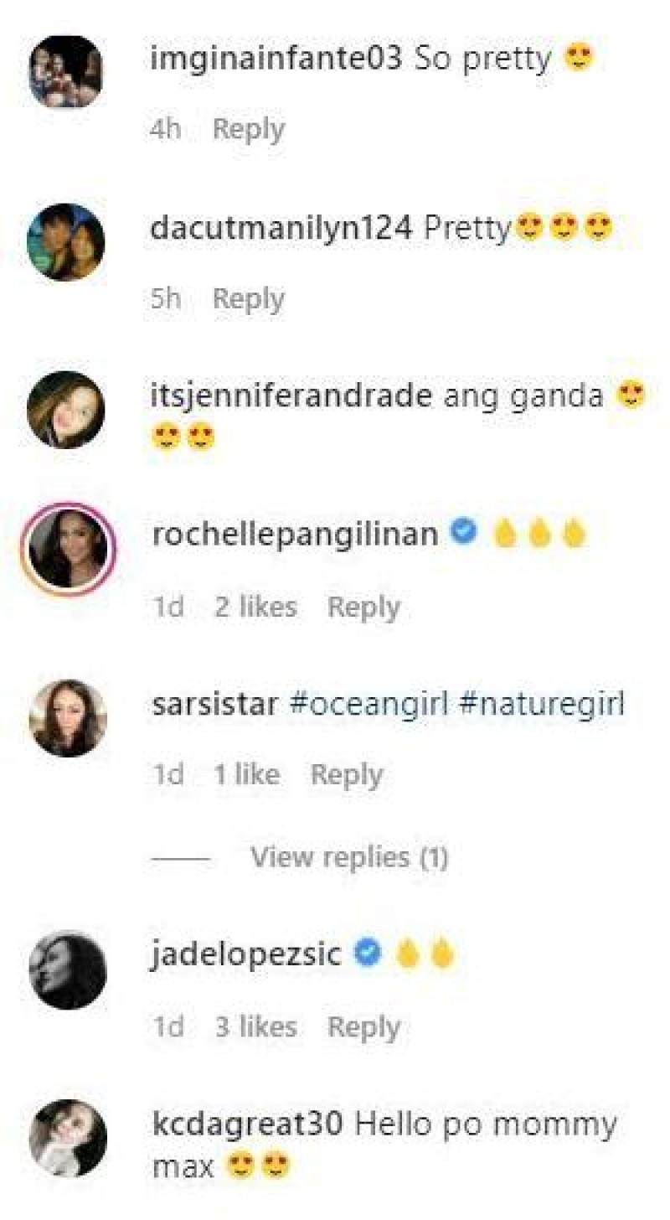
Task: Open imginainfante03's profile picture
Action: pyautogui.click(x=65, y=73)
